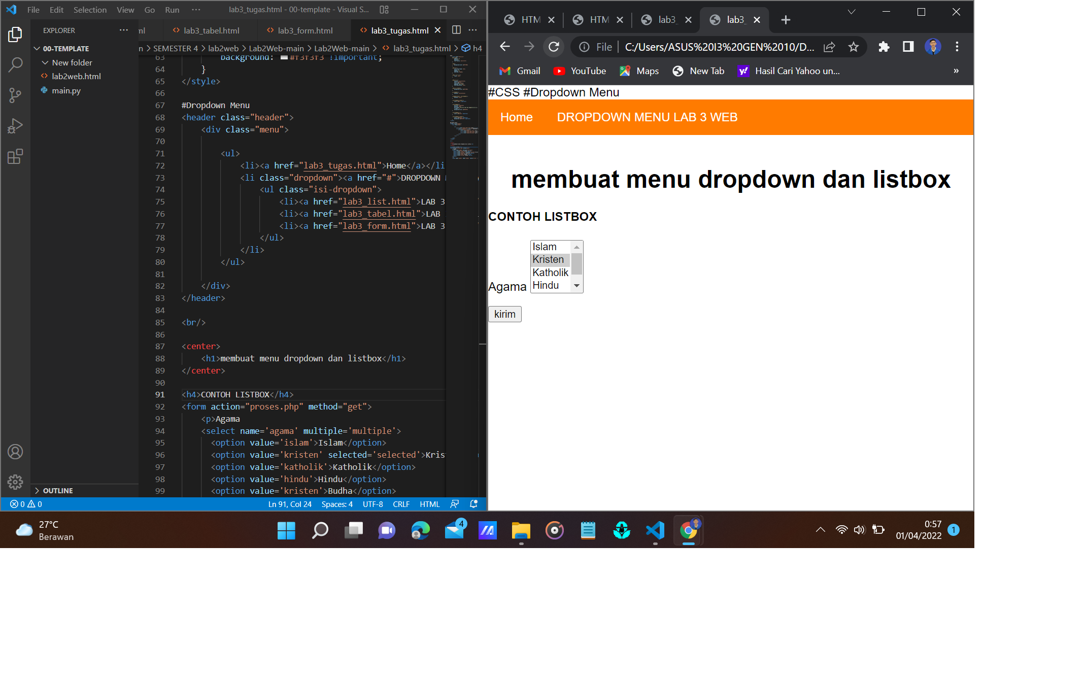Open the Run and Debug panel

pos(15,125)
